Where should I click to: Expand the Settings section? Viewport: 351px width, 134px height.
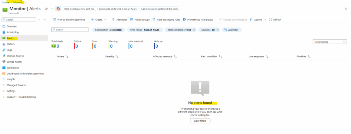tap(11, 91)
